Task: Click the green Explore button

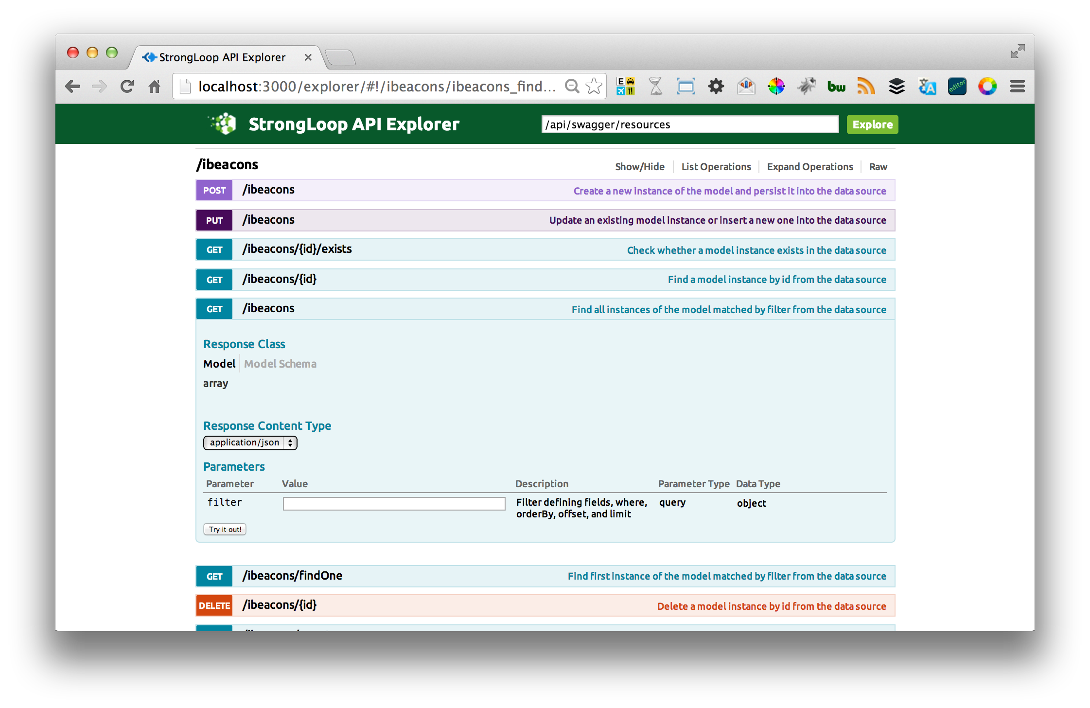Action: [x=872, y=124]
